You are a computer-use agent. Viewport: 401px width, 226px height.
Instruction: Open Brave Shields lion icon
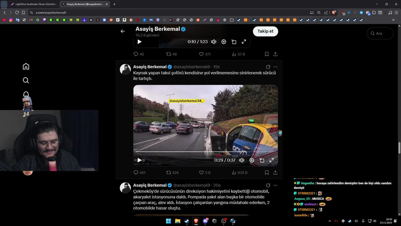(x=334, y=13)
